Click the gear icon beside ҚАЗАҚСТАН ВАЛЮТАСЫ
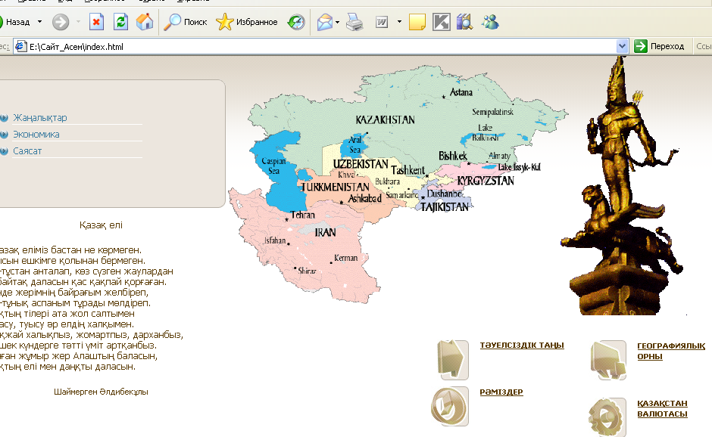The image size is (712, 437). tap(607, 417)
